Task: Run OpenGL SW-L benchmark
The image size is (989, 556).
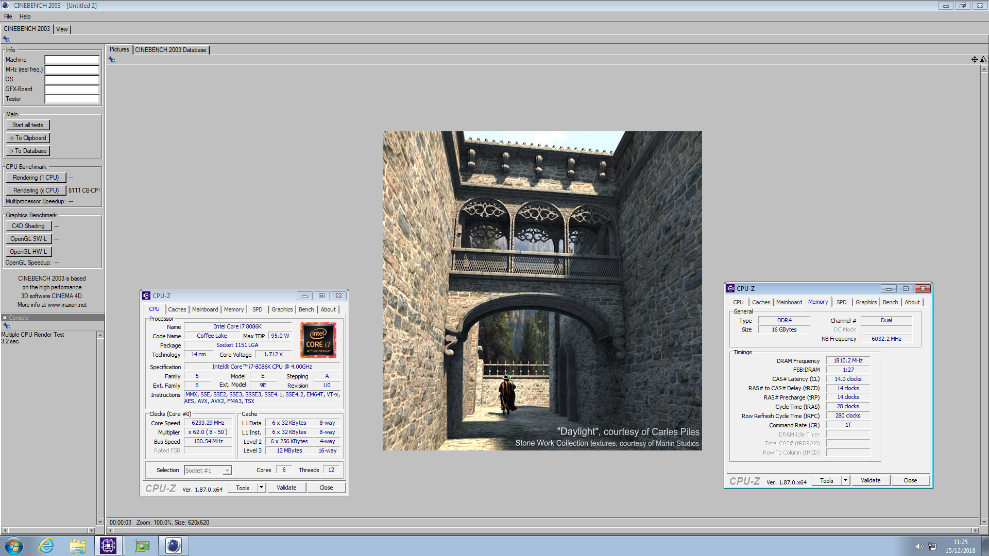Action: click(29, 239)
